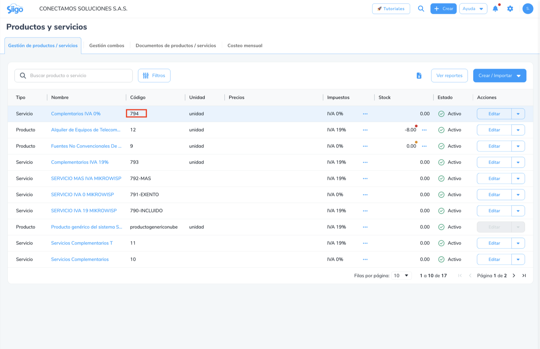This screenshot has width=540, height=349.
Task: Switch to the Gestión combos tab
Action: (107, 46)
